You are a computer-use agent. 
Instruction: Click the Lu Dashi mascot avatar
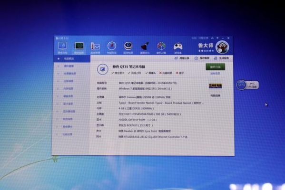(x=222, y=47)
